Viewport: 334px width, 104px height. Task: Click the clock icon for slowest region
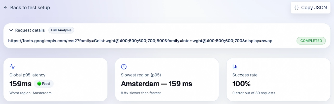pos(124,67)
